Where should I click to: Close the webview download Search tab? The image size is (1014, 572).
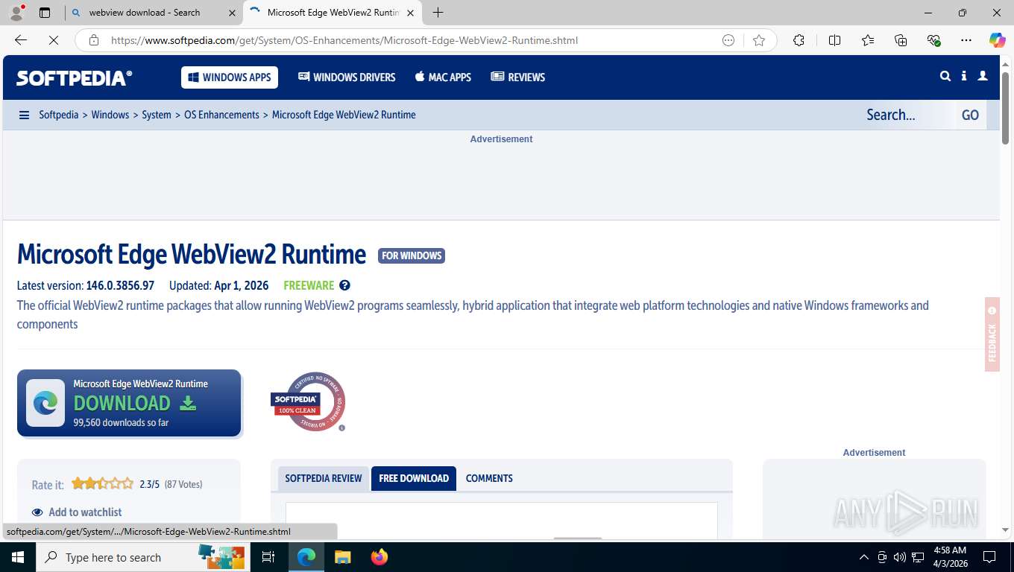pos(232,13)
